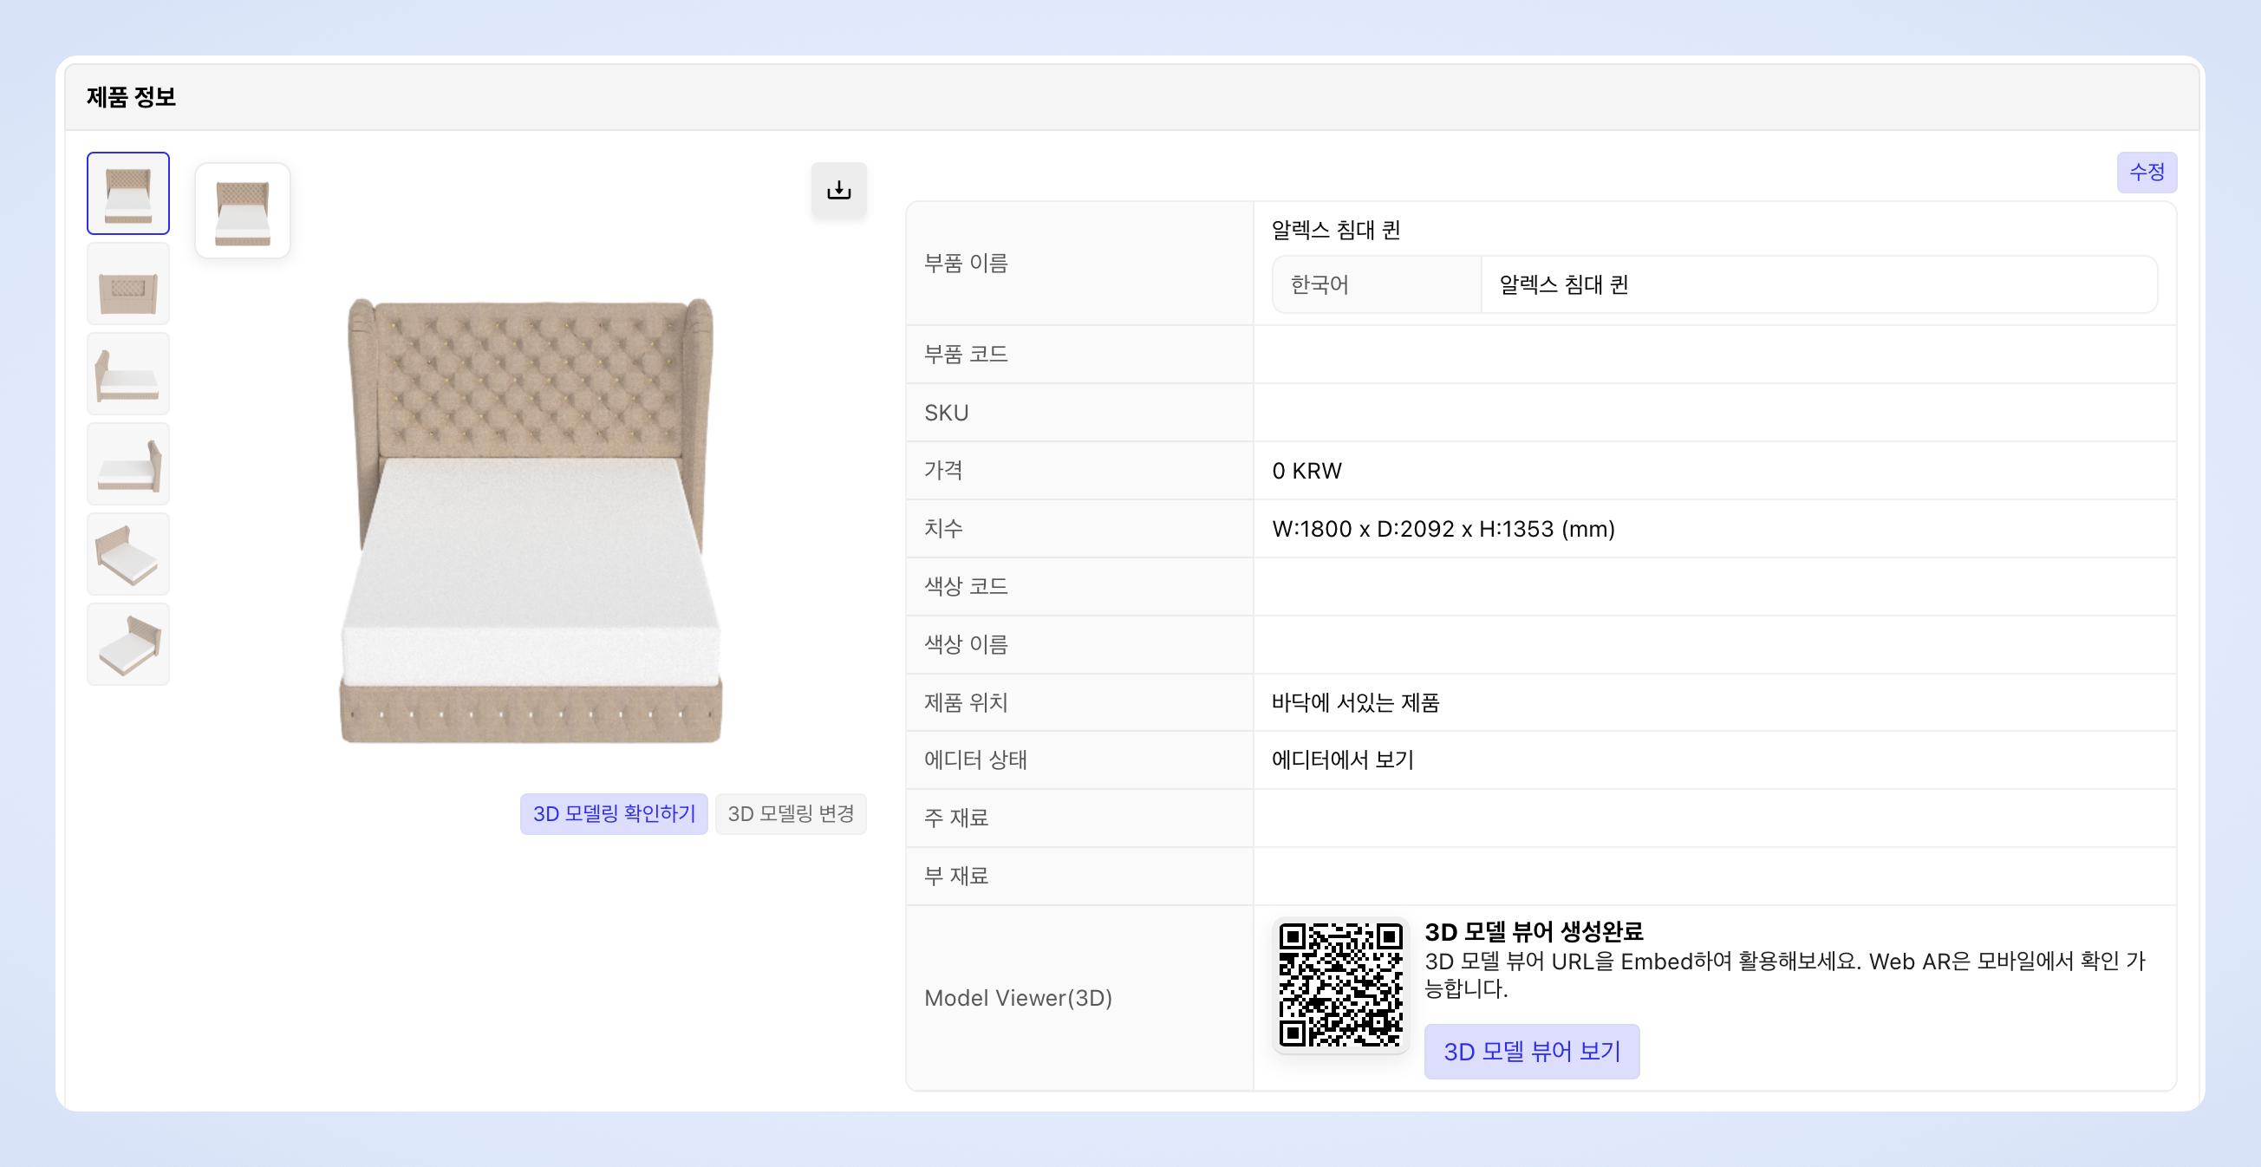
Task: Click the floating bed preview thumbnail
Action: pyautogui.click(x=242, y=211)
